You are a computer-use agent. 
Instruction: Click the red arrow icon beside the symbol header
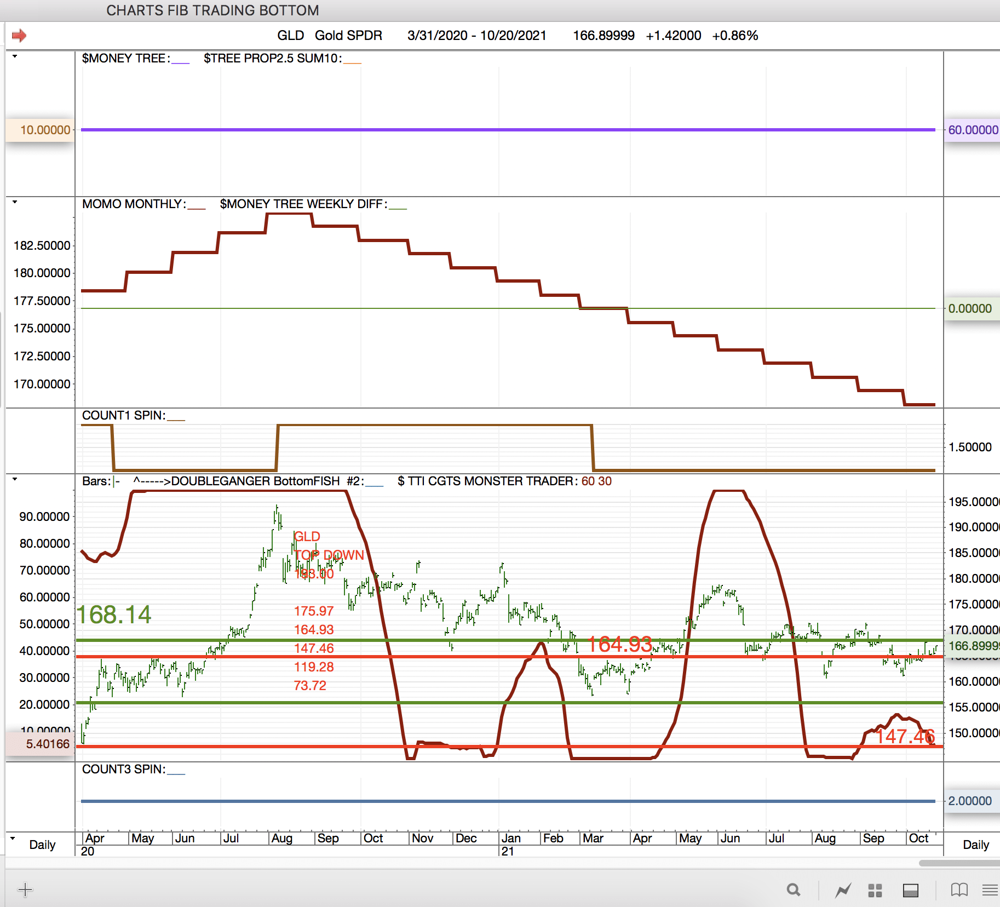click(19, 36)
